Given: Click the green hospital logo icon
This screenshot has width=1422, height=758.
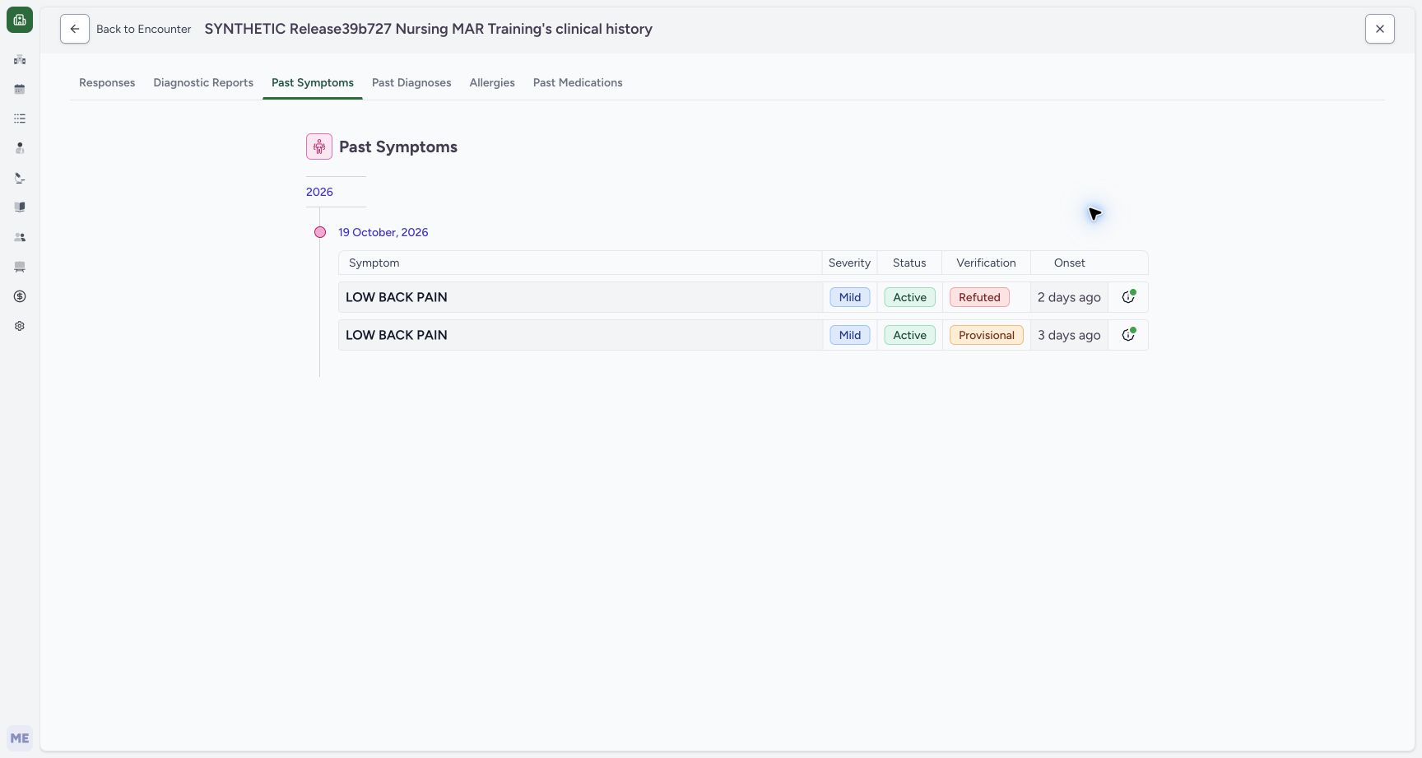Looking at the screenshot, I should (20, 20).
